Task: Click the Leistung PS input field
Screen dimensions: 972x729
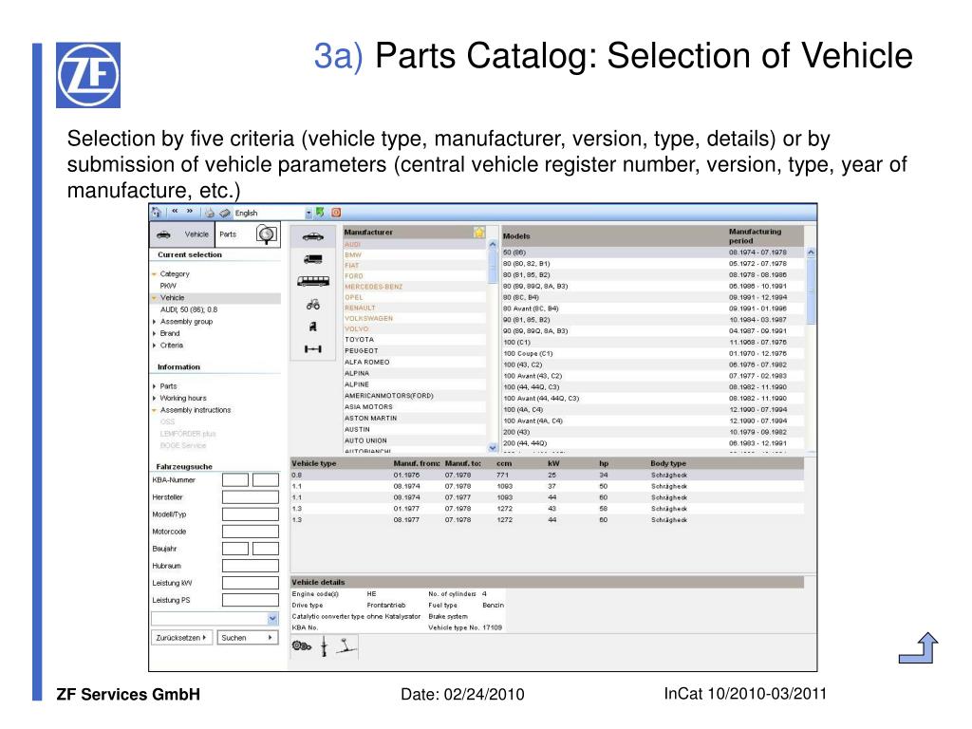Action: coord(251,600)
